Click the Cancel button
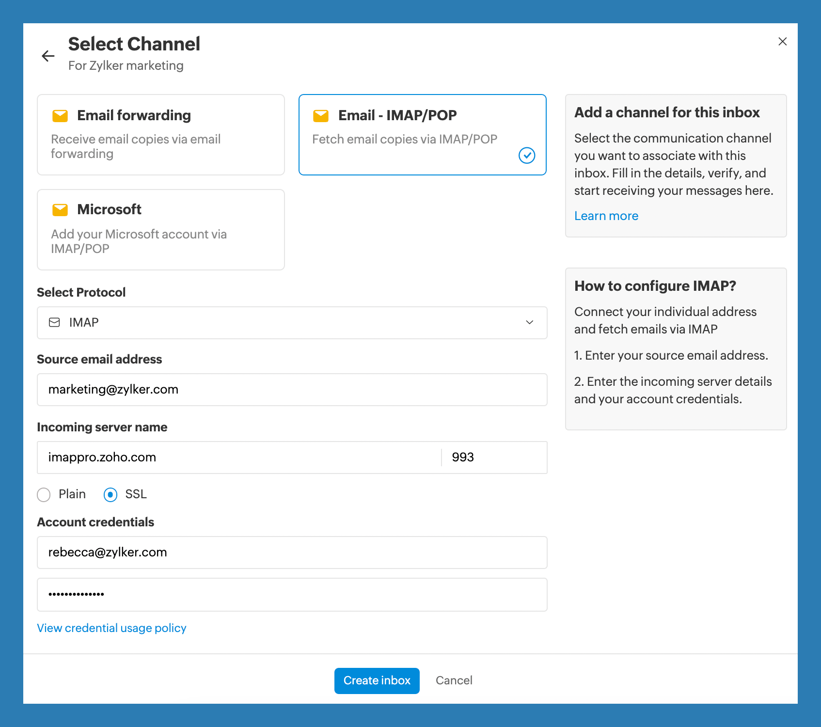The width and height of the screenshot is (821, 727). [x=454, y=680]
